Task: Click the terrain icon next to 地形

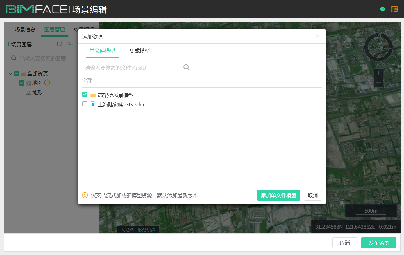Action: point(29,92)
